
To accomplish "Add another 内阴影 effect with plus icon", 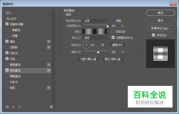I will point(49,47).
